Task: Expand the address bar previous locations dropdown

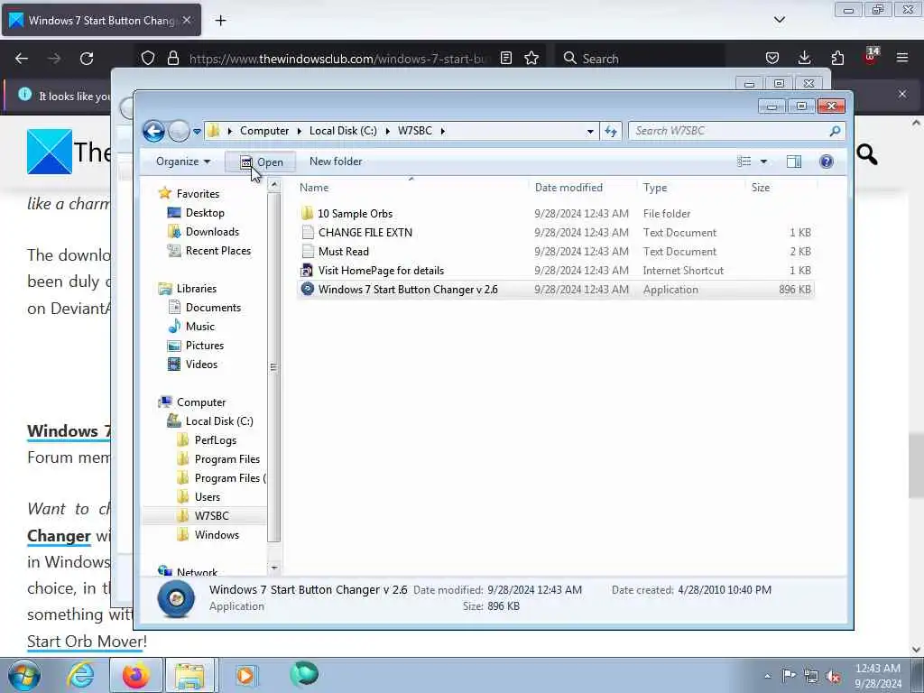Action: [590, 132]
